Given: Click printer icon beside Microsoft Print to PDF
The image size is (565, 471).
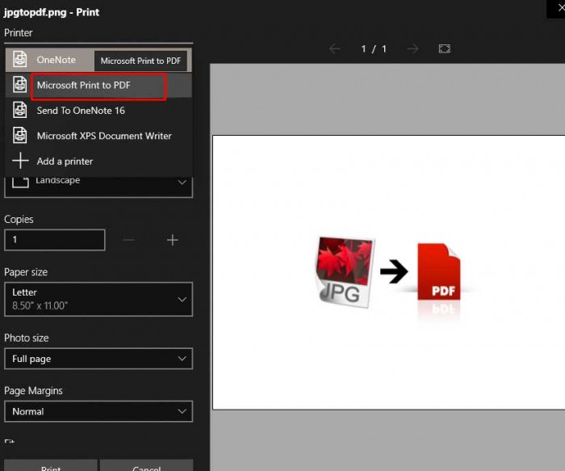Looking at the screenshot, I should pos(20,84).
